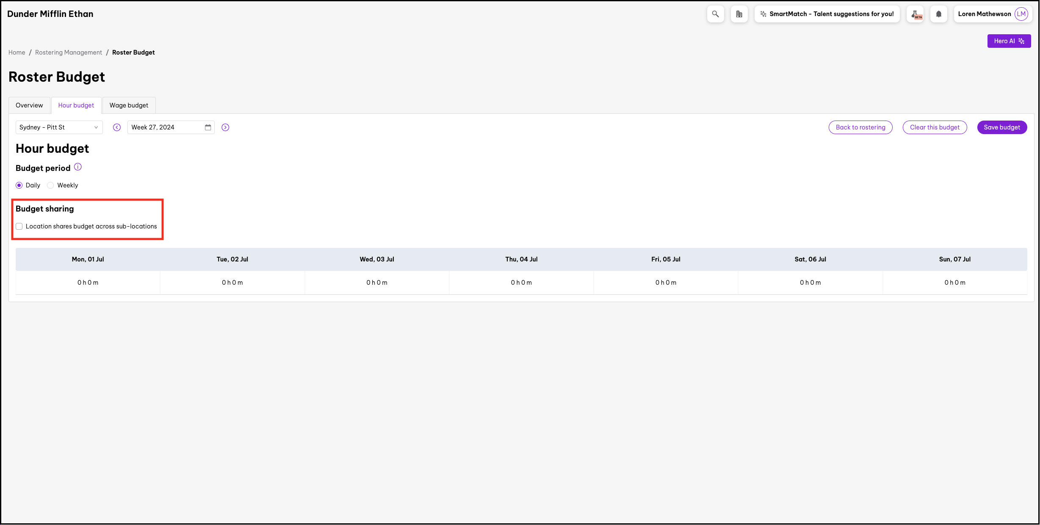This screenshot has width=1040, height=525.
Task: Click the Budget period info icon
Action: 78,167
